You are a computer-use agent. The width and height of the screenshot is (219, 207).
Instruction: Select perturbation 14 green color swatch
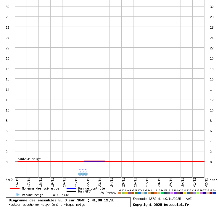click(x=162, y=193)
